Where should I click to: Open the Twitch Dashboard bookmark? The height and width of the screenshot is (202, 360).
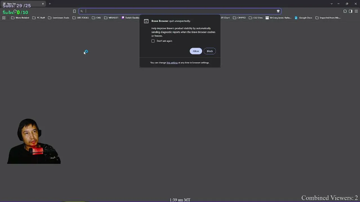click(130, 18)
